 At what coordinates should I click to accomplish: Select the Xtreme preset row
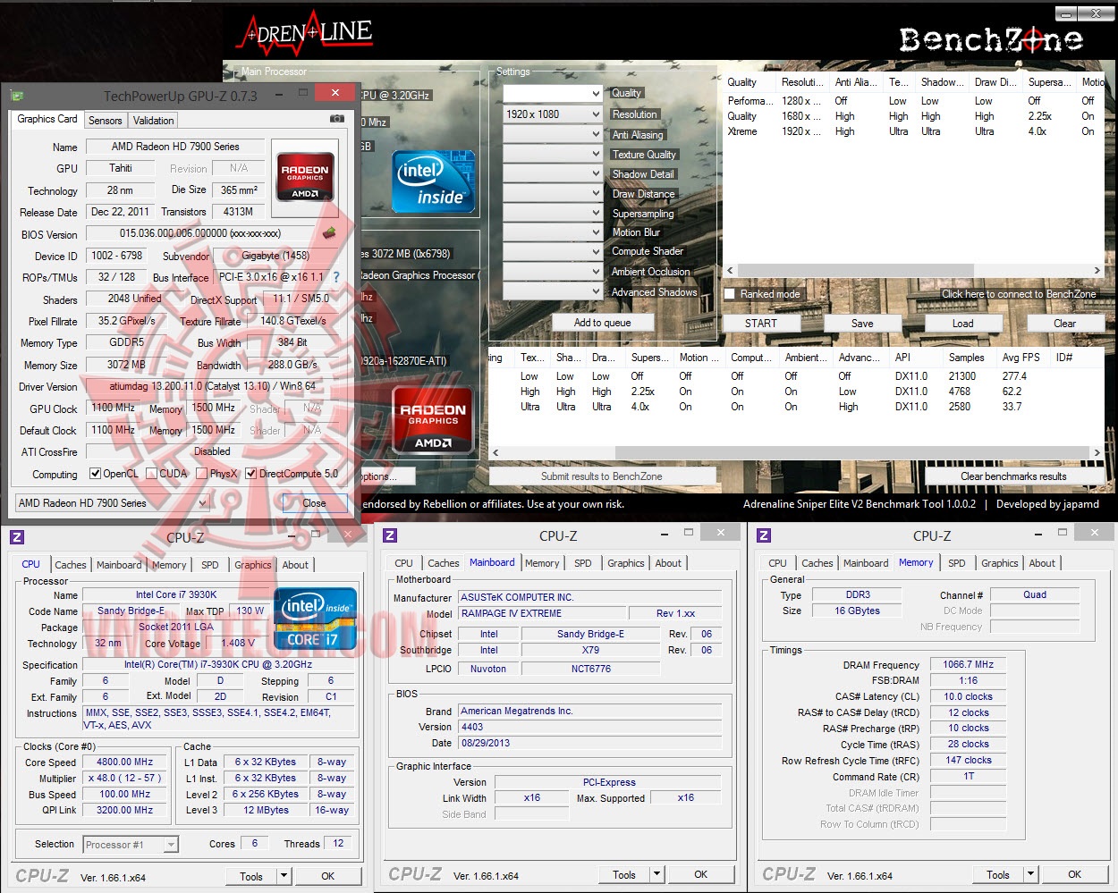(913, 131)
